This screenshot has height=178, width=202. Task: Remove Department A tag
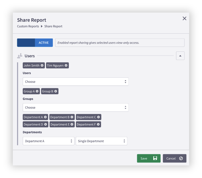45,117
